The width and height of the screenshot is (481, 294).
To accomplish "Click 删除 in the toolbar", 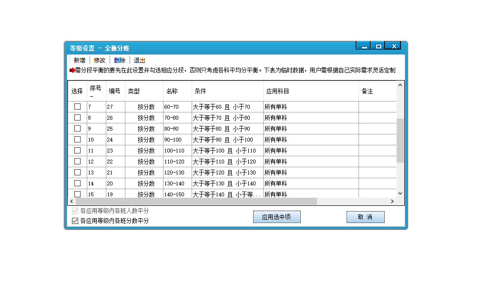I will tap(120, 61).
